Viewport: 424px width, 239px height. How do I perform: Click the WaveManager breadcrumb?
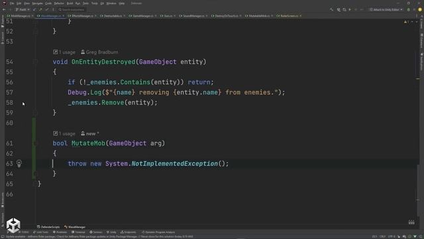coord(75,227)
